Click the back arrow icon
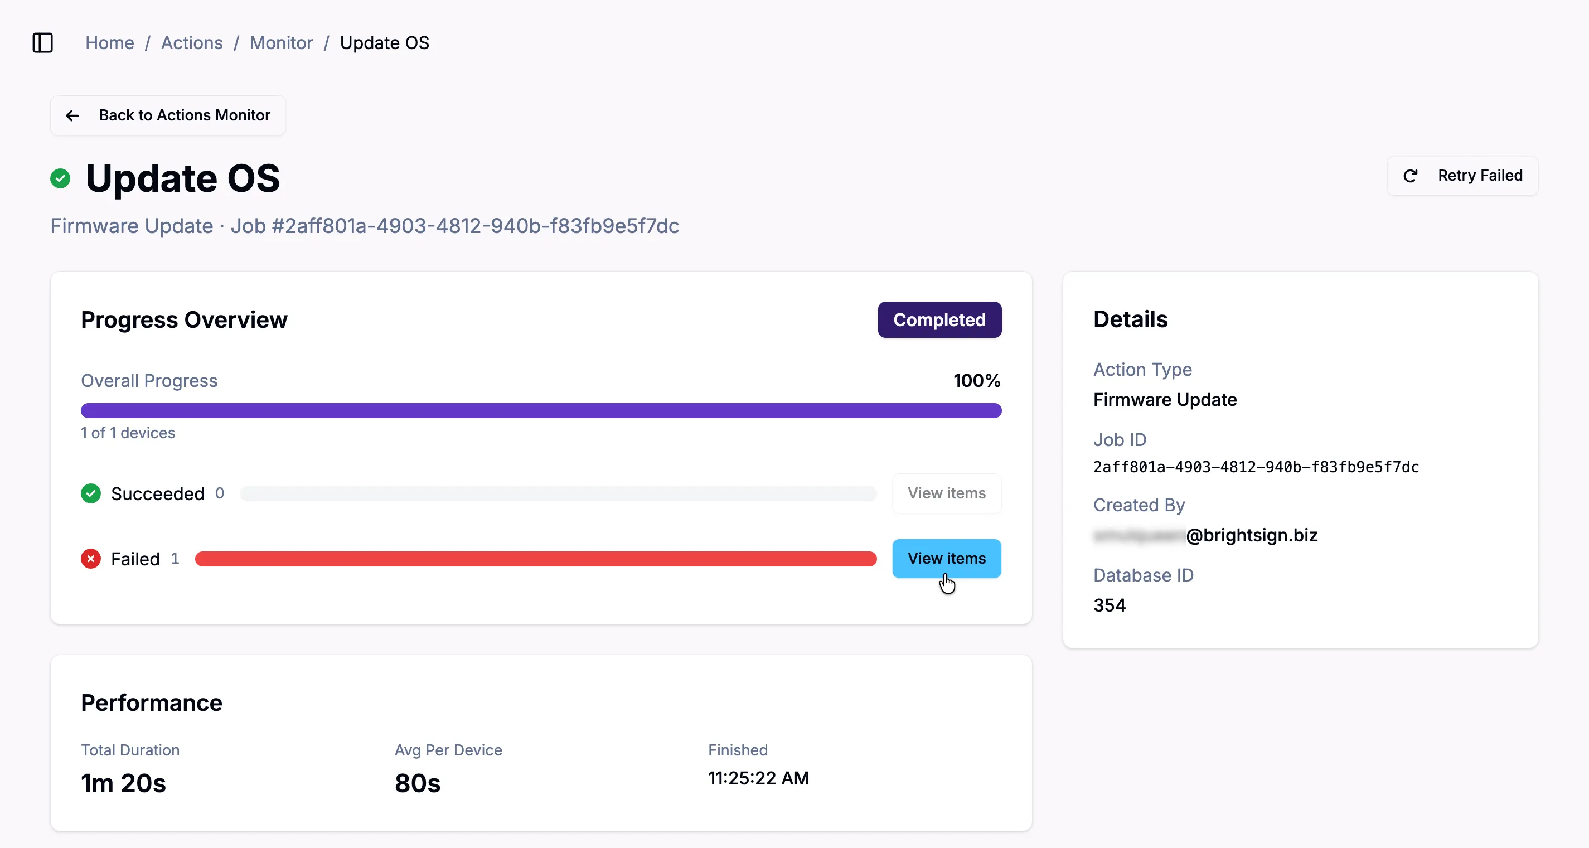 72,115
